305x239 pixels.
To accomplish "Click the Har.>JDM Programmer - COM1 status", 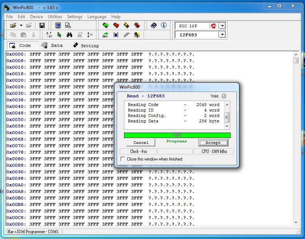I will tap(33, 232).
